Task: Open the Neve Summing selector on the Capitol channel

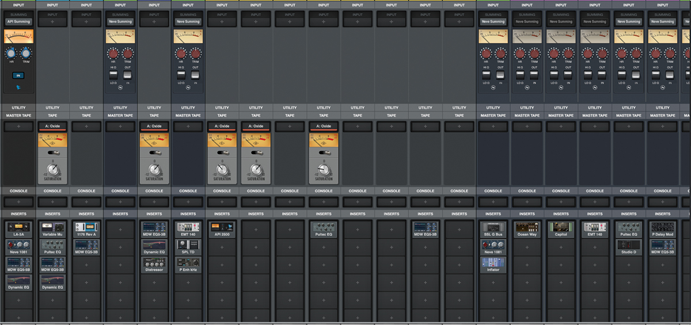Action: click(561, 22)
